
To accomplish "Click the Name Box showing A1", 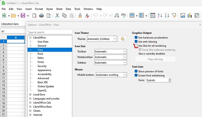I will 13,31.
